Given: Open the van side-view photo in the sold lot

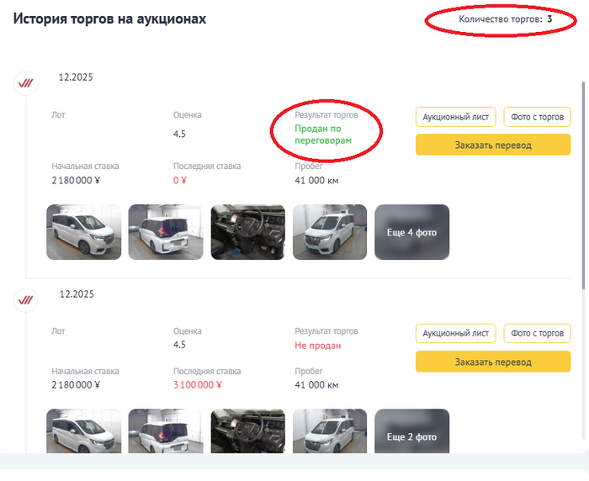Looking at the screenshot, I should 84,232.
